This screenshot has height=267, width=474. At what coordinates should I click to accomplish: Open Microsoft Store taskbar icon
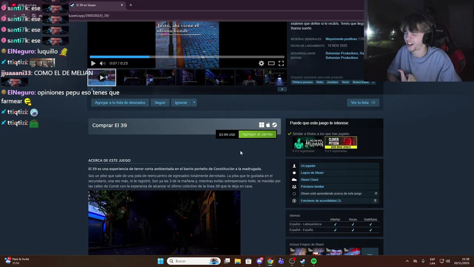[248, 261]
